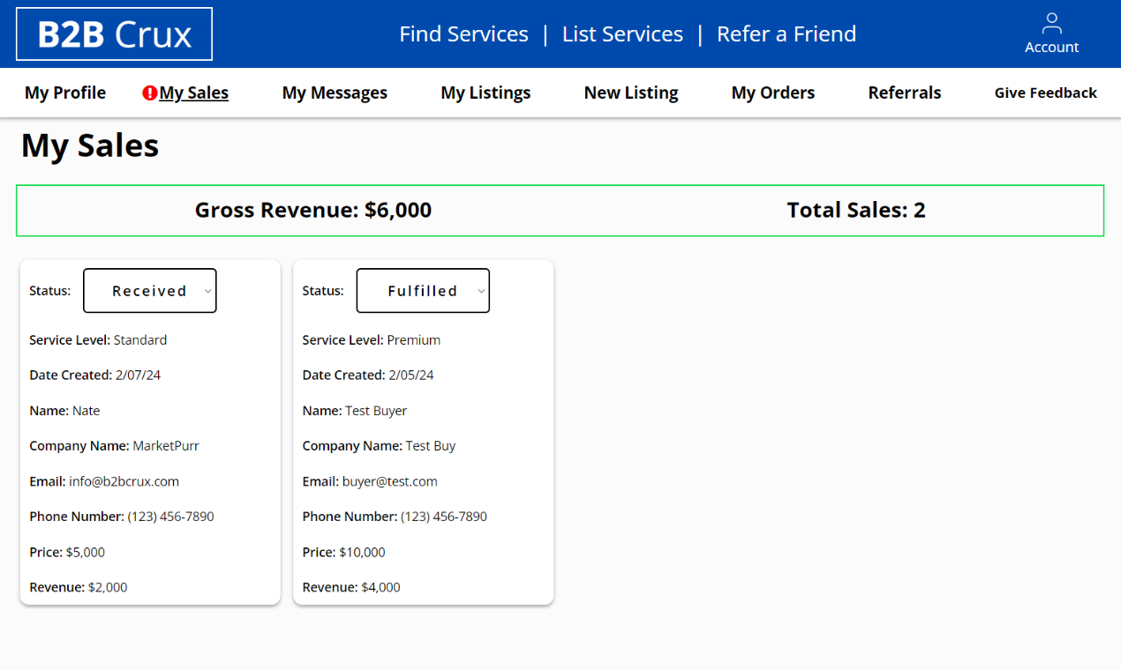
Task: Open the Fulfilled status dropdown
Action: pos(423,290)
